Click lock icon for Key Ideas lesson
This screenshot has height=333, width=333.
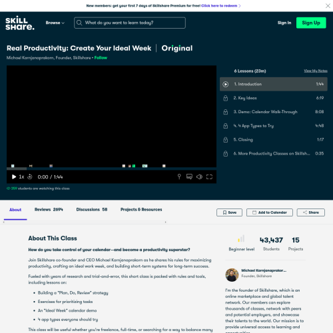(226, 98)
